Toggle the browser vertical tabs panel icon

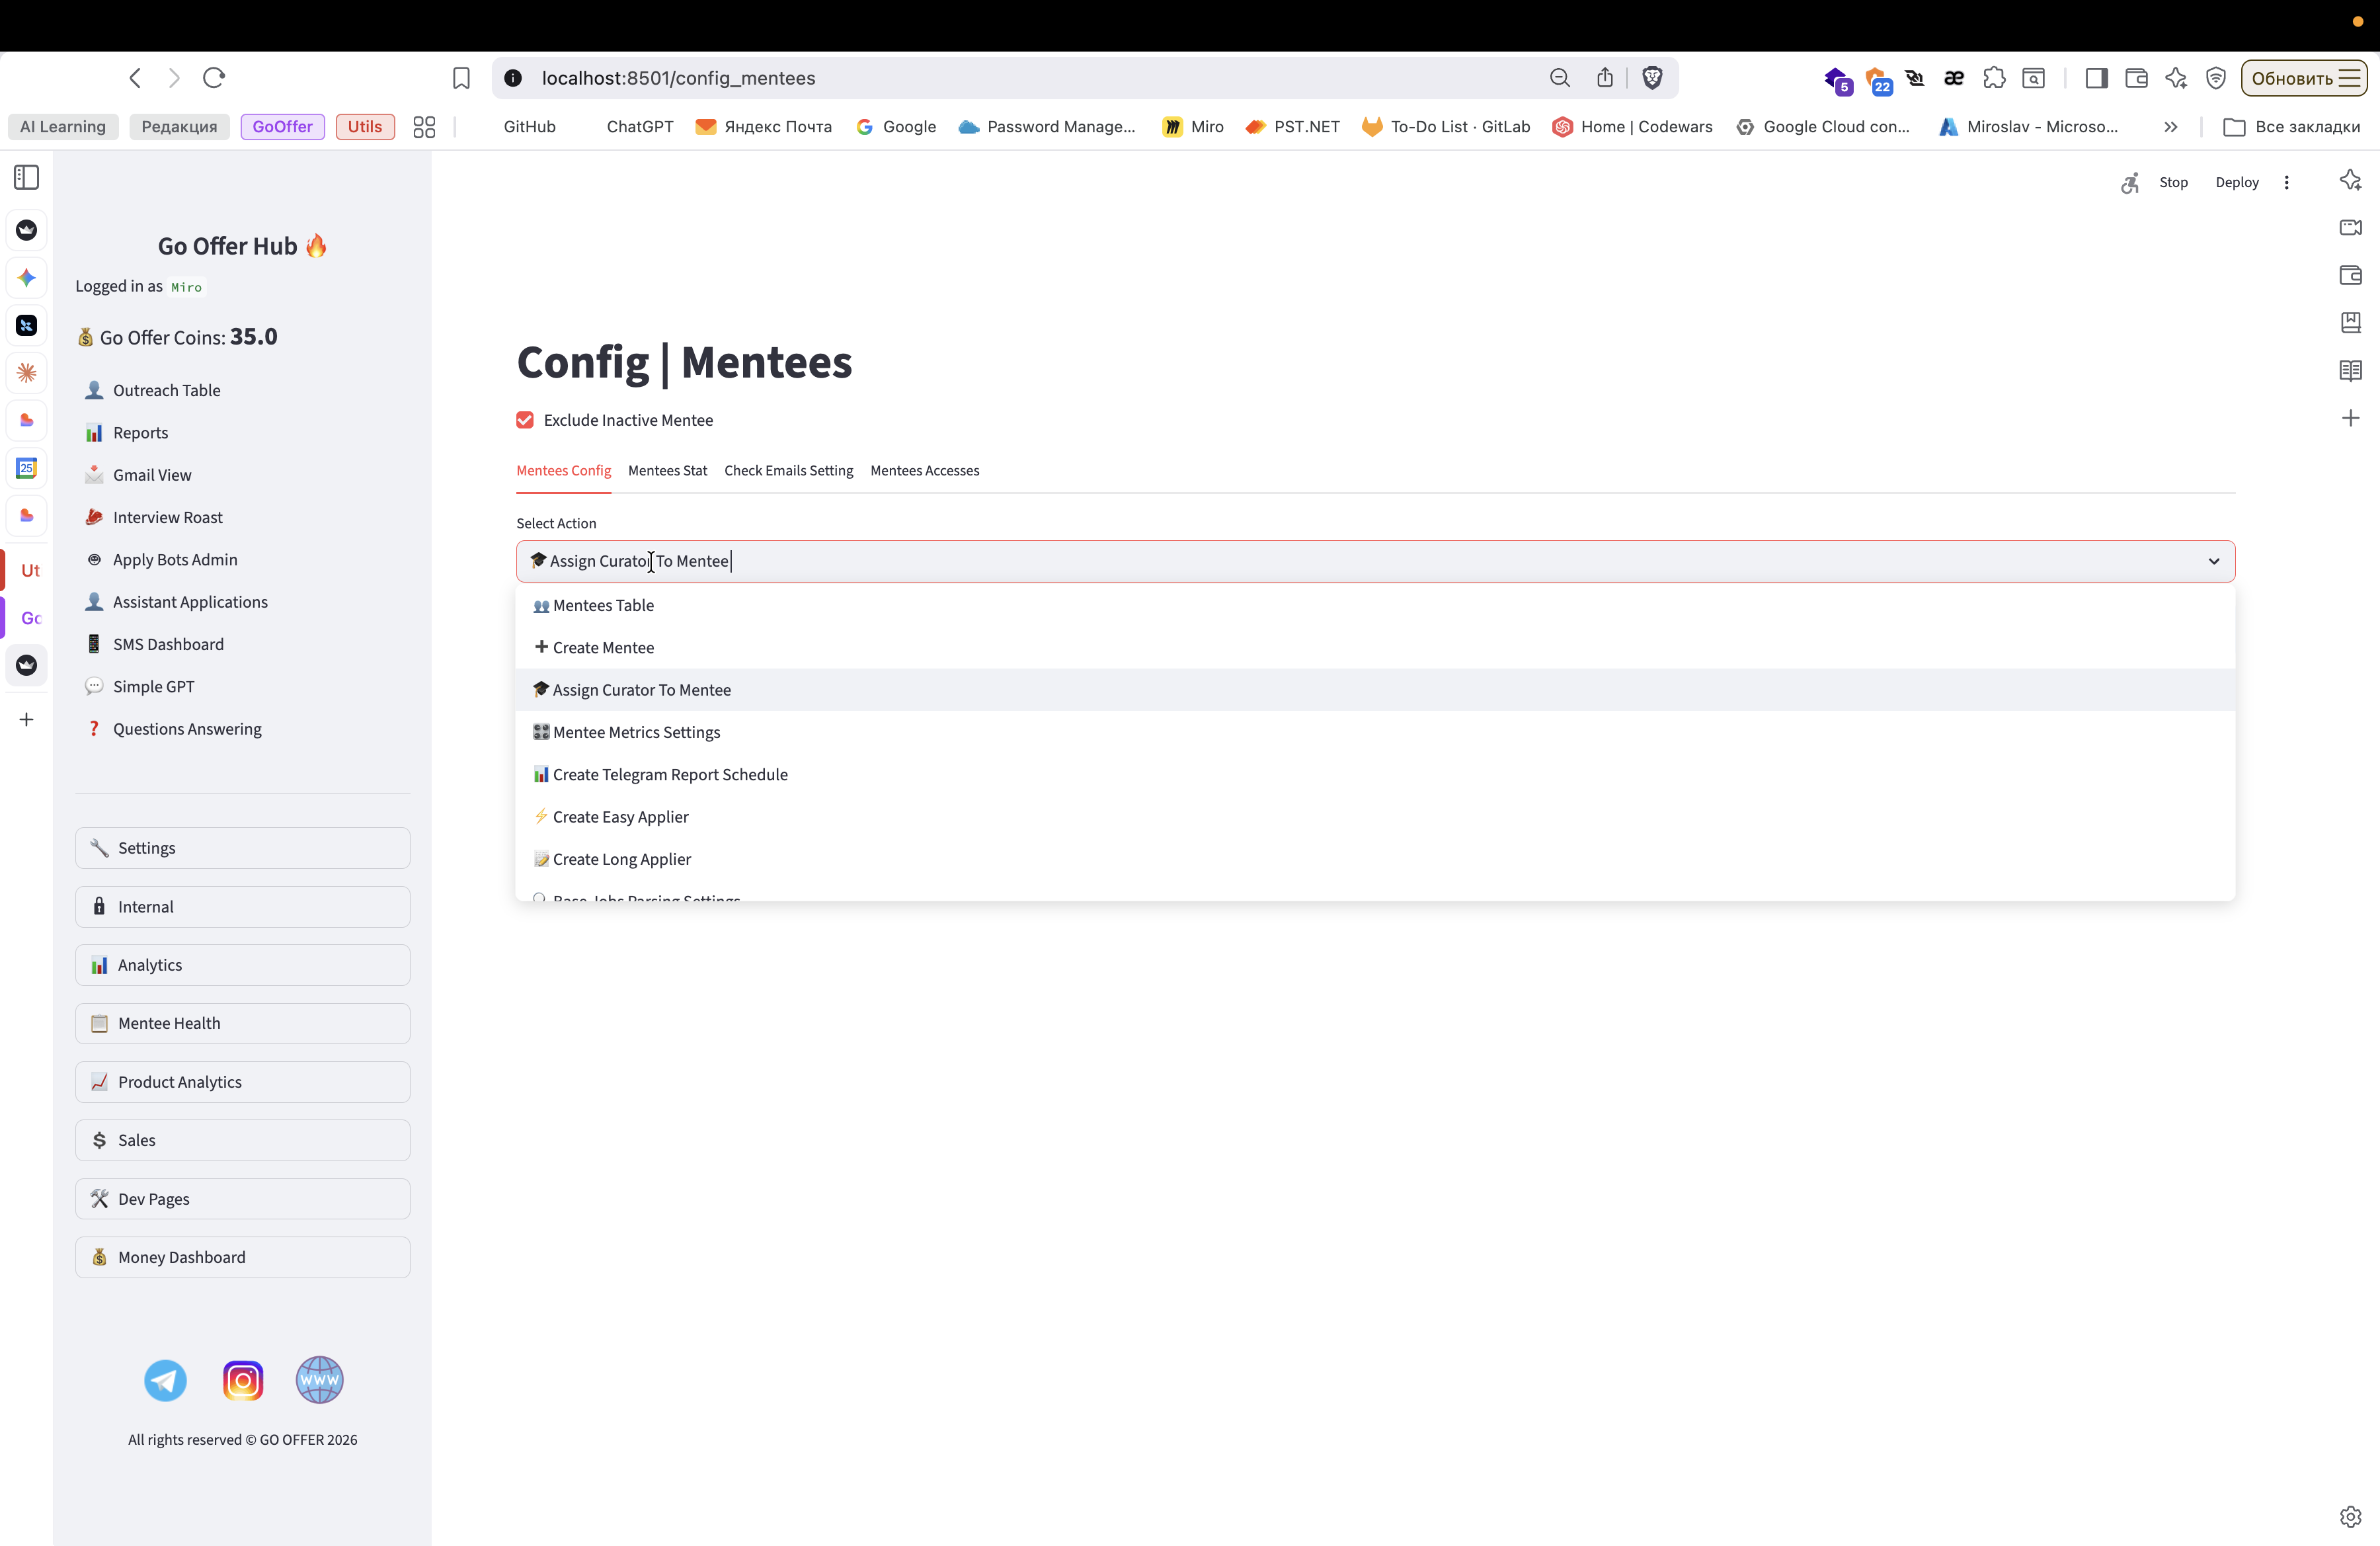(x=27, y=178)
